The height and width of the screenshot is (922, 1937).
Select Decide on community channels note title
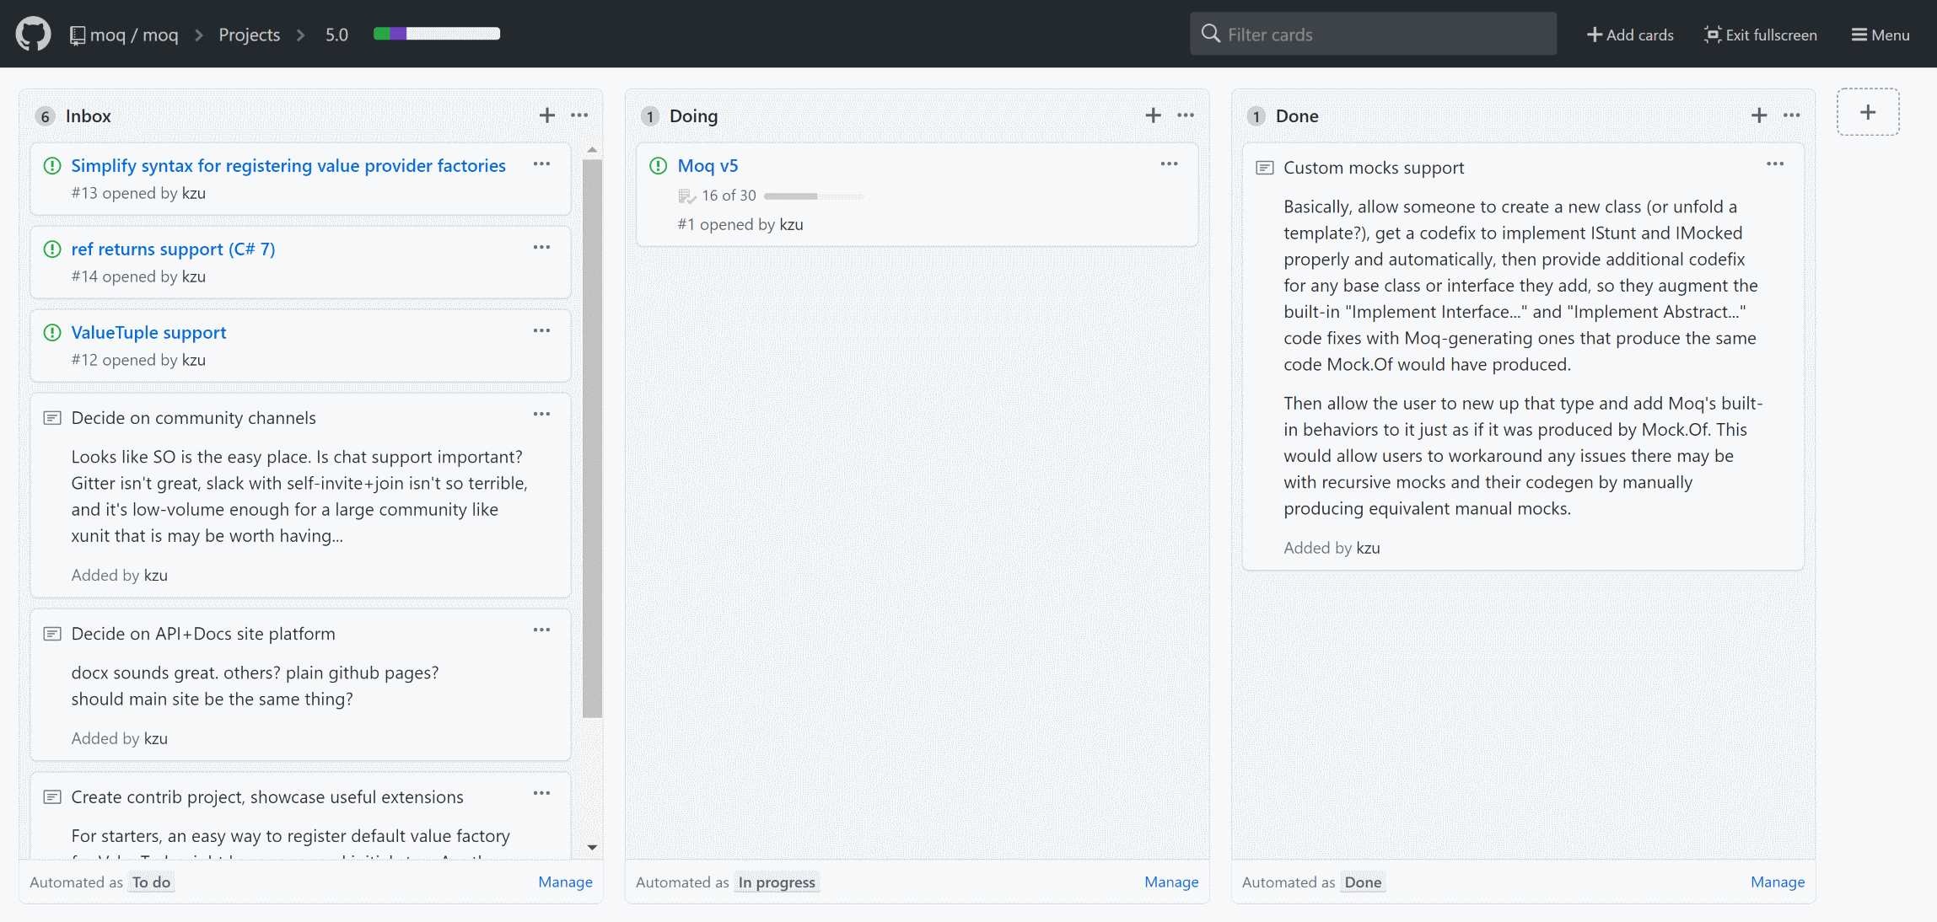coord(193,418)
